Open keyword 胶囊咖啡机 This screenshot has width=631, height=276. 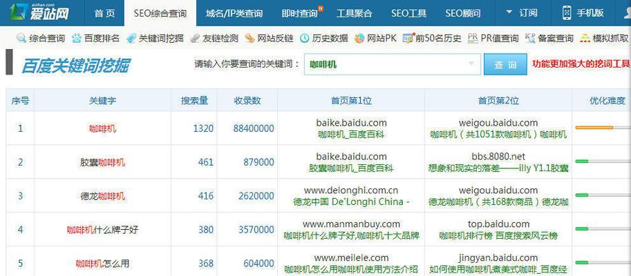[102, 162]
